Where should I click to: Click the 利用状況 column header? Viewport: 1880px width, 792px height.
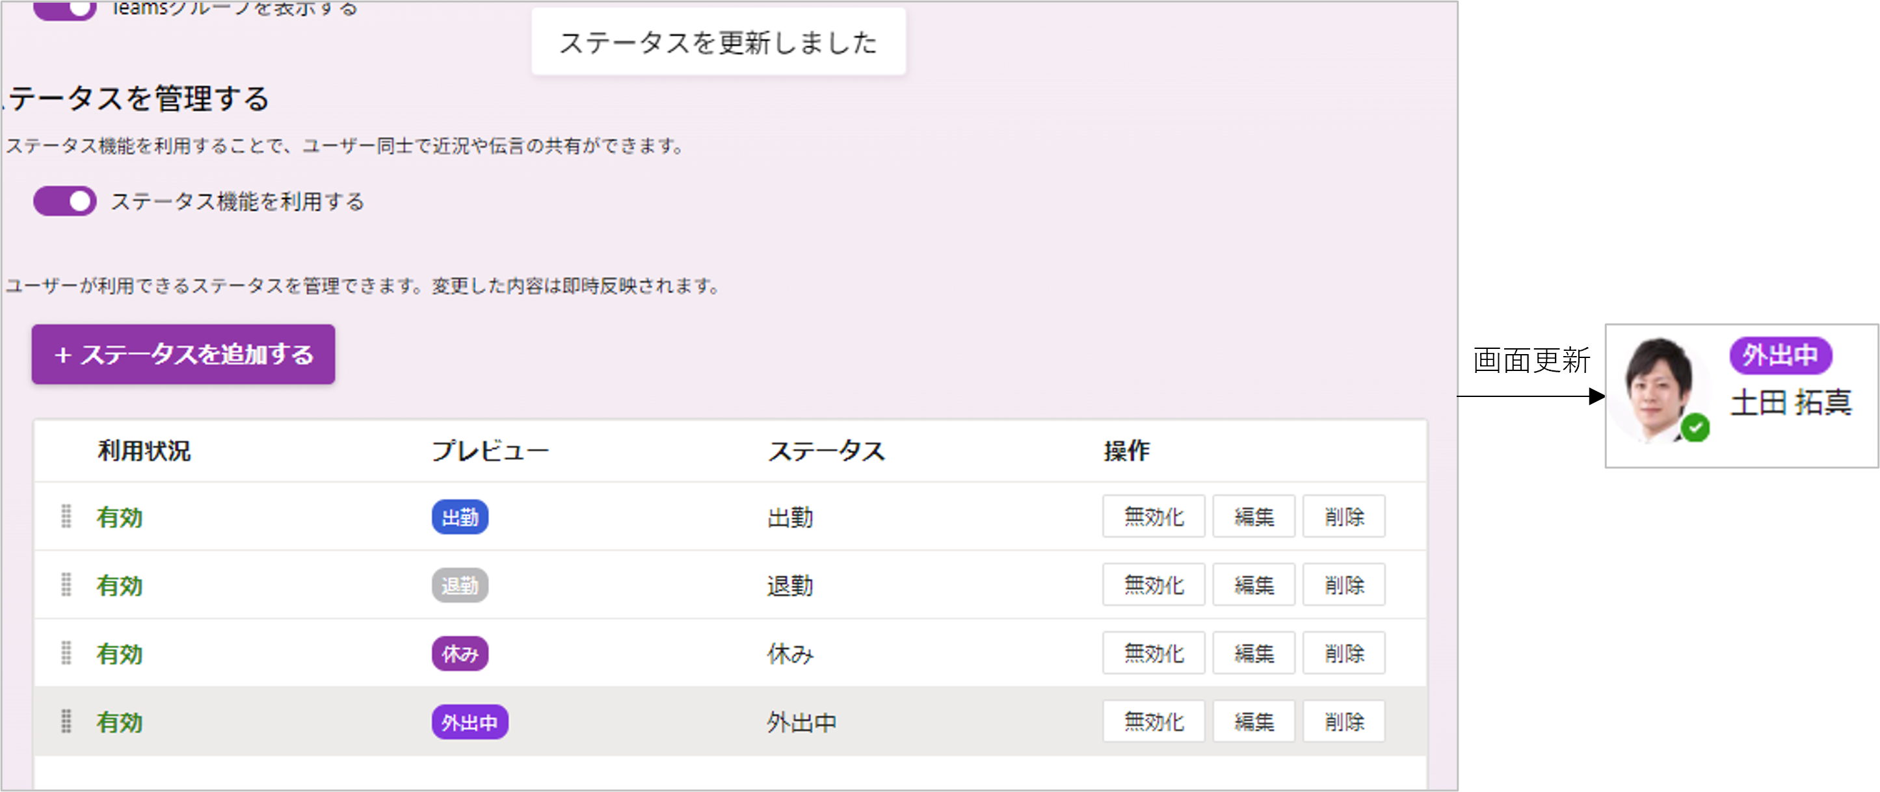[x=144, y=451]
